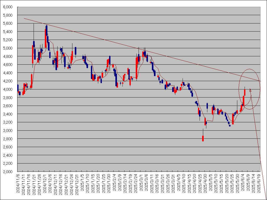
Task: Select the 2025/1/20 date label
Action: [98, 183]
